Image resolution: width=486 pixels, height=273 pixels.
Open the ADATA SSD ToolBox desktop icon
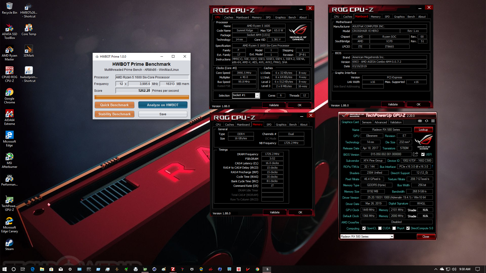click(x=10, y=31)
